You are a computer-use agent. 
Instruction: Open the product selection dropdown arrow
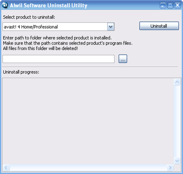click(x=111, y=27)
